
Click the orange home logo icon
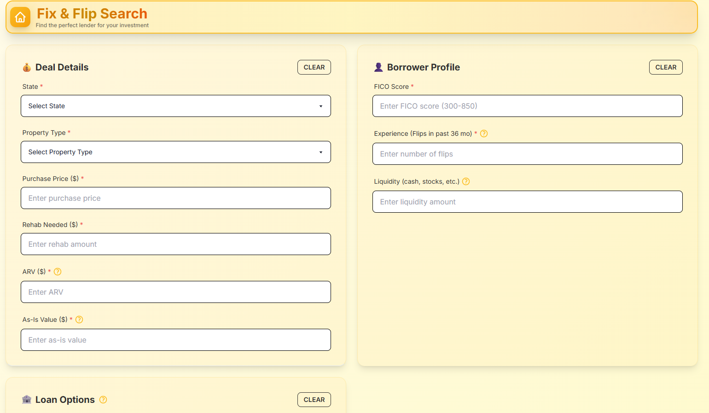click(20, 17)
